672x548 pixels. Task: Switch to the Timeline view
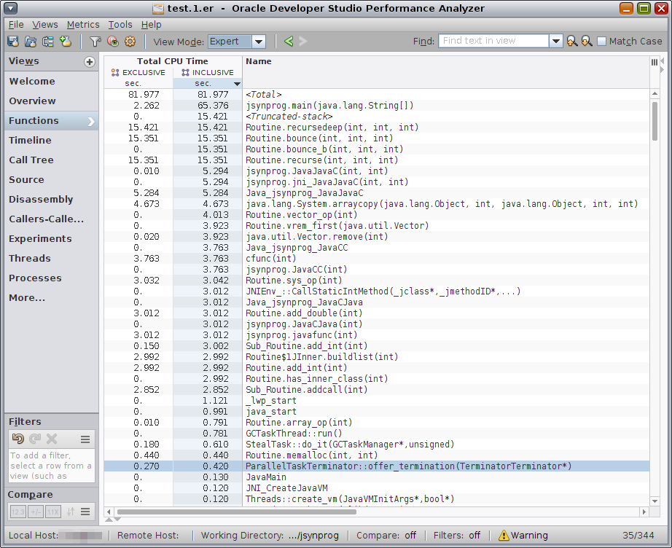point(30,140)
